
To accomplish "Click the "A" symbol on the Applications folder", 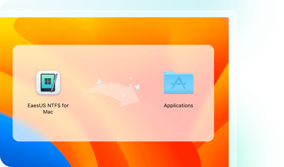I will tap(179, 84).
